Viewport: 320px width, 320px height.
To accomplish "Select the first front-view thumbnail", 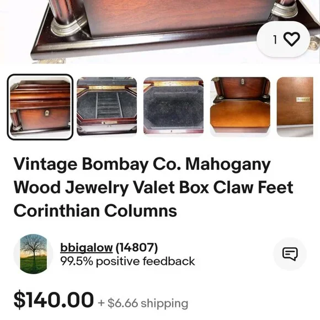I will point(40,107).
